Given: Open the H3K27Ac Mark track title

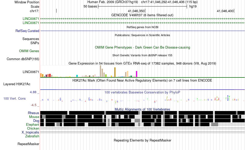Looking at the screenshot, I should coord(142,80).
